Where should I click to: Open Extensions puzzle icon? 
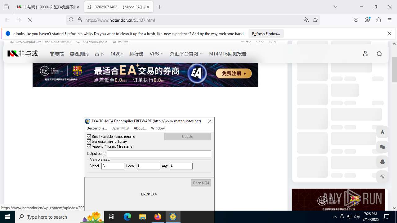(x=378, y=20)
